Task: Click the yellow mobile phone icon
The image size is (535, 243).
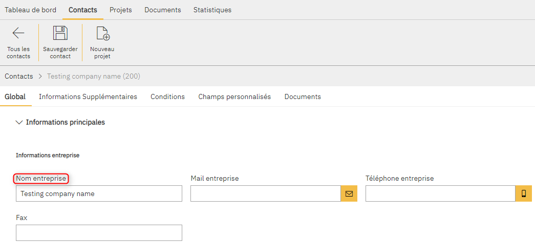Action: [x=524, y=193]
